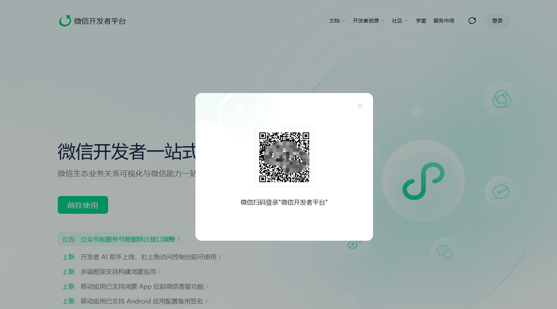Open the AI assistant chat icon
557x309 pixels.
[472, 21]
